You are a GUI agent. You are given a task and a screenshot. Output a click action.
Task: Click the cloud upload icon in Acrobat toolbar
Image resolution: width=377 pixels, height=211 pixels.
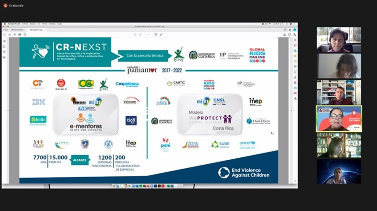point(15,35)
